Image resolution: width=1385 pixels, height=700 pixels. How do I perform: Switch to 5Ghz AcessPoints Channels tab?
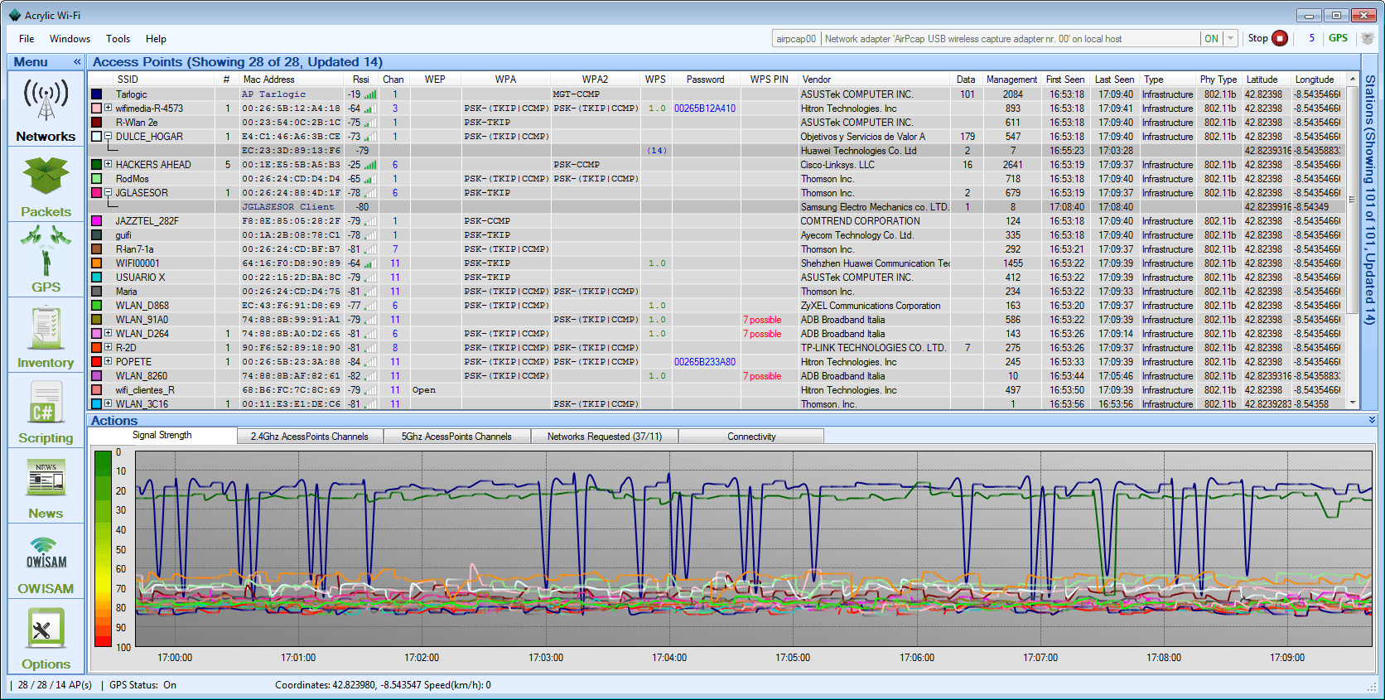click(456, 437)
